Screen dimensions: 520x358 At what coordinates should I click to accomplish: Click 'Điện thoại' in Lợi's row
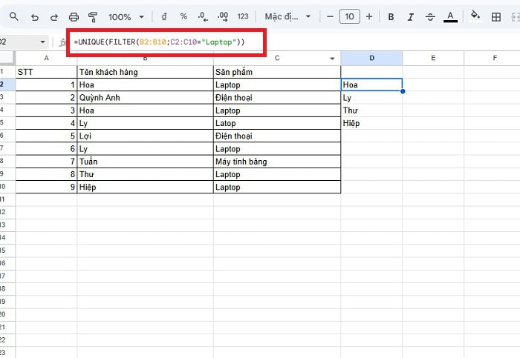coord(277,136)
